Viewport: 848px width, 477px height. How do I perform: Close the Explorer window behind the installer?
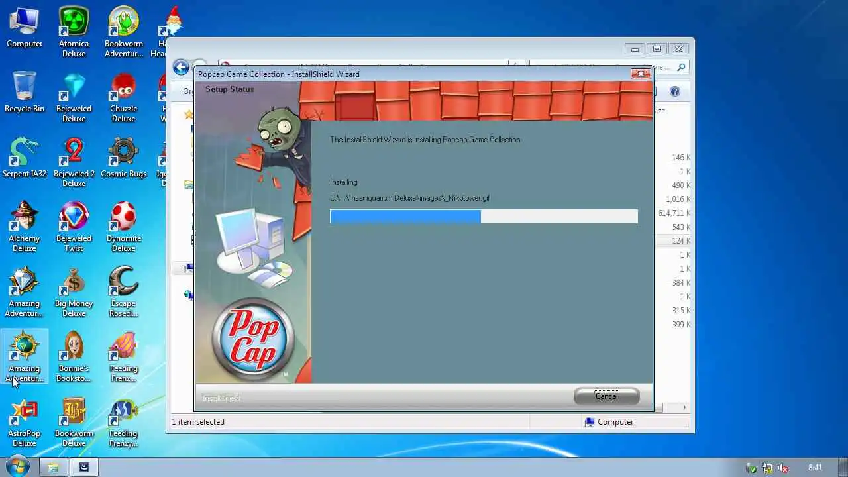678,48
